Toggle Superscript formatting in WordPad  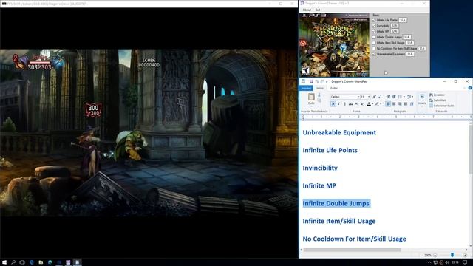[362, 104]
